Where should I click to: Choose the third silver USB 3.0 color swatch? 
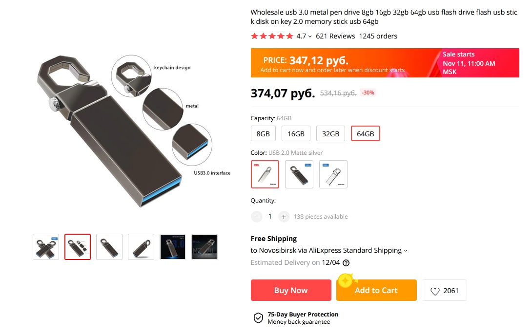pyautogui.click(x=333, y=174)
